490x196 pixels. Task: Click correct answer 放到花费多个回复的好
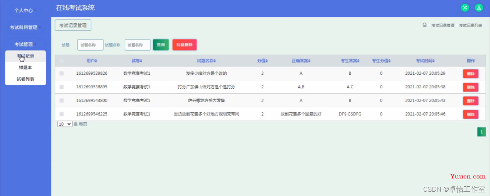301,114
